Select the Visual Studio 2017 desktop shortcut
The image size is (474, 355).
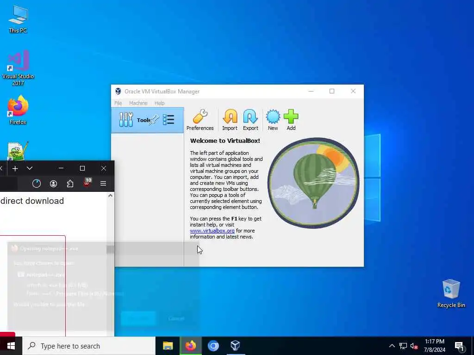click(18, 68)
